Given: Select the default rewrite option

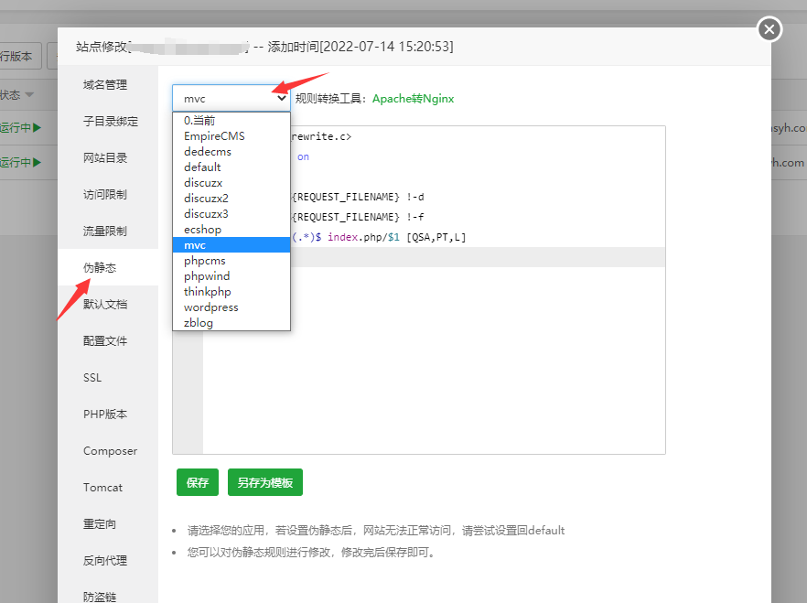Looking at the screenshot, I should tap(202, 167).
